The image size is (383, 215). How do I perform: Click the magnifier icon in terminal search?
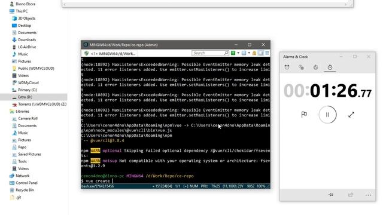[226, 53]
